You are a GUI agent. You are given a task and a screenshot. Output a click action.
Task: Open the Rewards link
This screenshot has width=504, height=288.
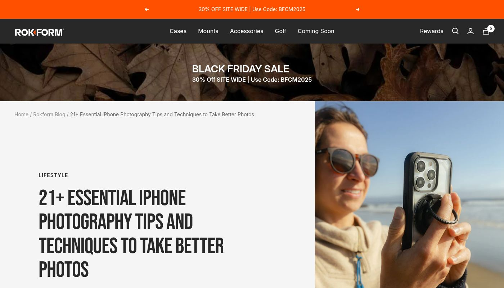click(432, 31)
